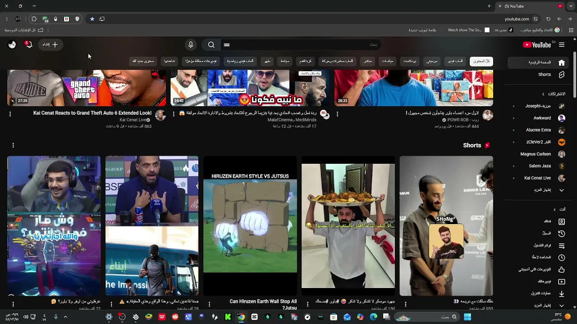
Task: Select the 'شاهدتها' (Watched) filter chip
Action: [x=169, y=61]
